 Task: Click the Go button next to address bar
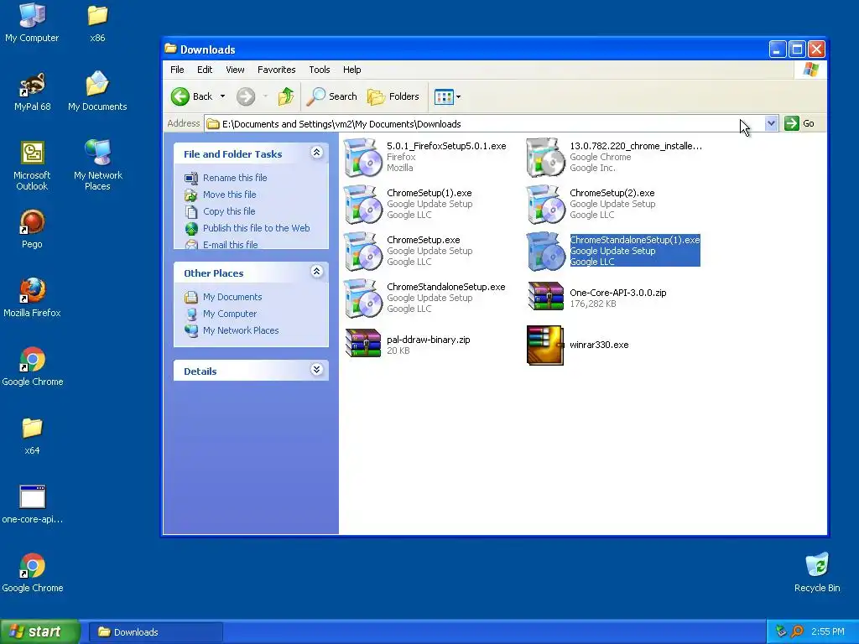[x=799, y=123]
